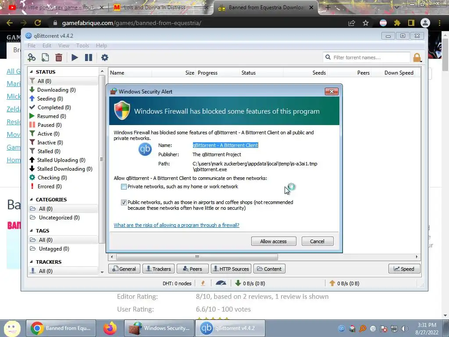Check the Private networks checkbox

pyautogui.click(x=124, y=187)
